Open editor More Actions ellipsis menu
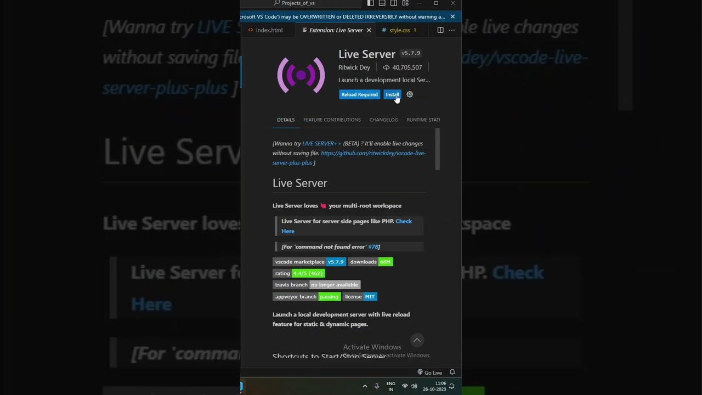Screen dimensions: 702x395 [451, 30]
